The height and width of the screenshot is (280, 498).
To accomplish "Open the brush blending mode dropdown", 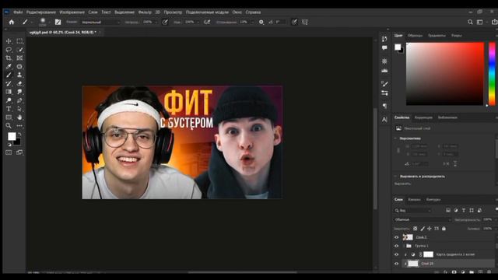I will click(100, 23).
